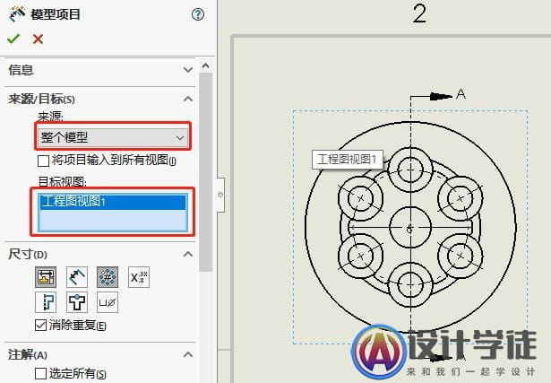This screenshot has width=551, height=383.
Task: Confirm with the green checkmark OK icon
Action: click(13, 39)
